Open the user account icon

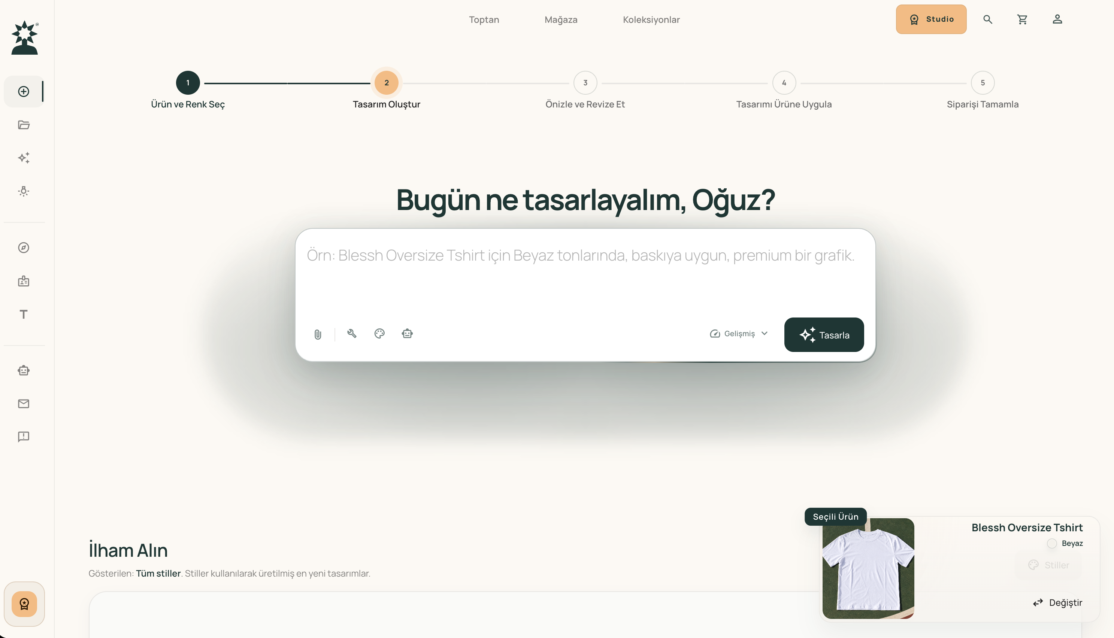1057,19
